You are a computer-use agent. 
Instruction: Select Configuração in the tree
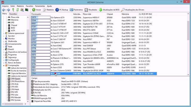(x=13, y=60)
